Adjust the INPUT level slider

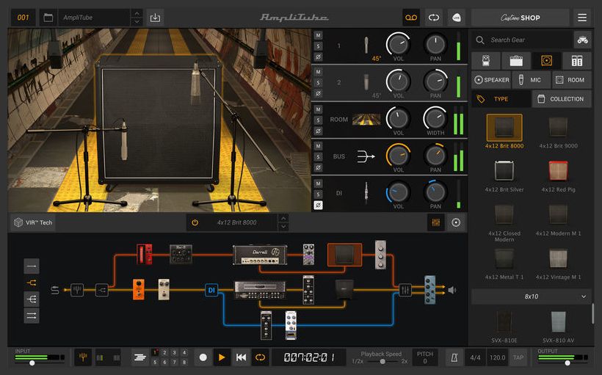coord(32,363)
